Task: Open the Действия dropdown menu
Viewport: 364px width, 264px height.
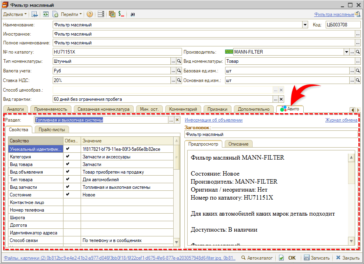Action: click(x=15, y=14)
